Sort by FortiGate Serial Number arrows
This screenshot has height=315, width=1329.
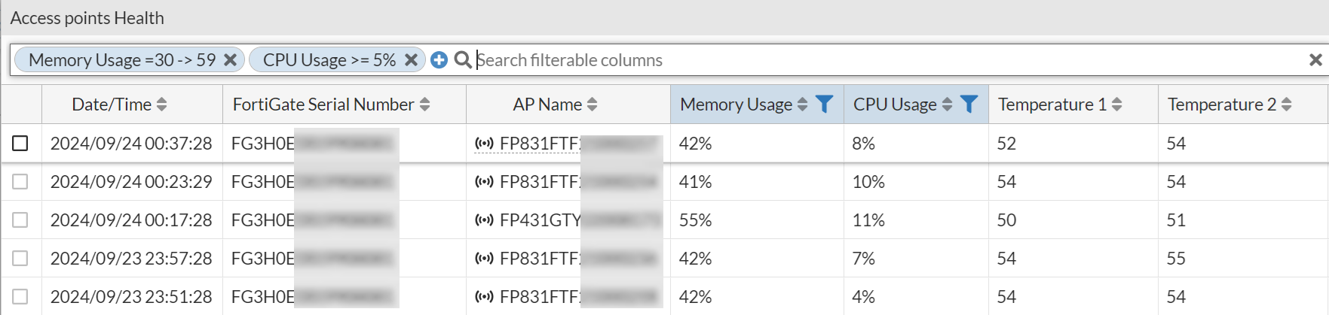pos(425,104)
